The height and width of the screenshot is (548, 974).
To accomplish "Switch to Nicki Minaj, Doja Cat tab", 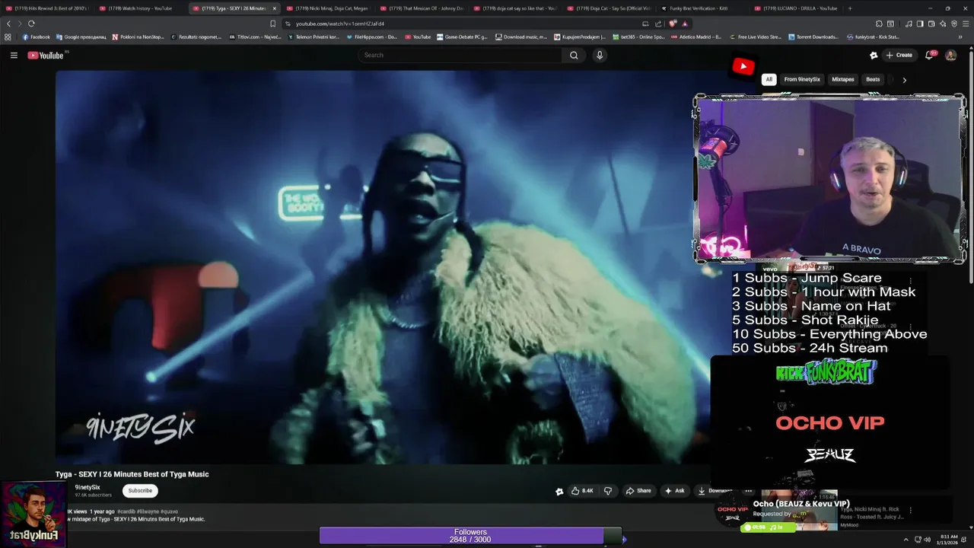I will (327, 8).
